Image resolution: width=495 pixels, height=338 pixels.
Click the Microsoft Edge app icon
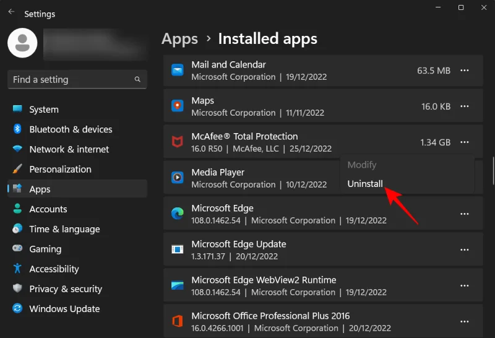(x=178, y=214)
